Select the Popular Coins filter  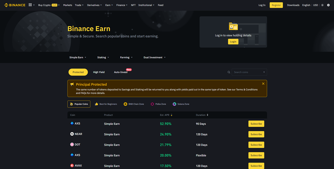pyautogui.click(x=79, y=104)
